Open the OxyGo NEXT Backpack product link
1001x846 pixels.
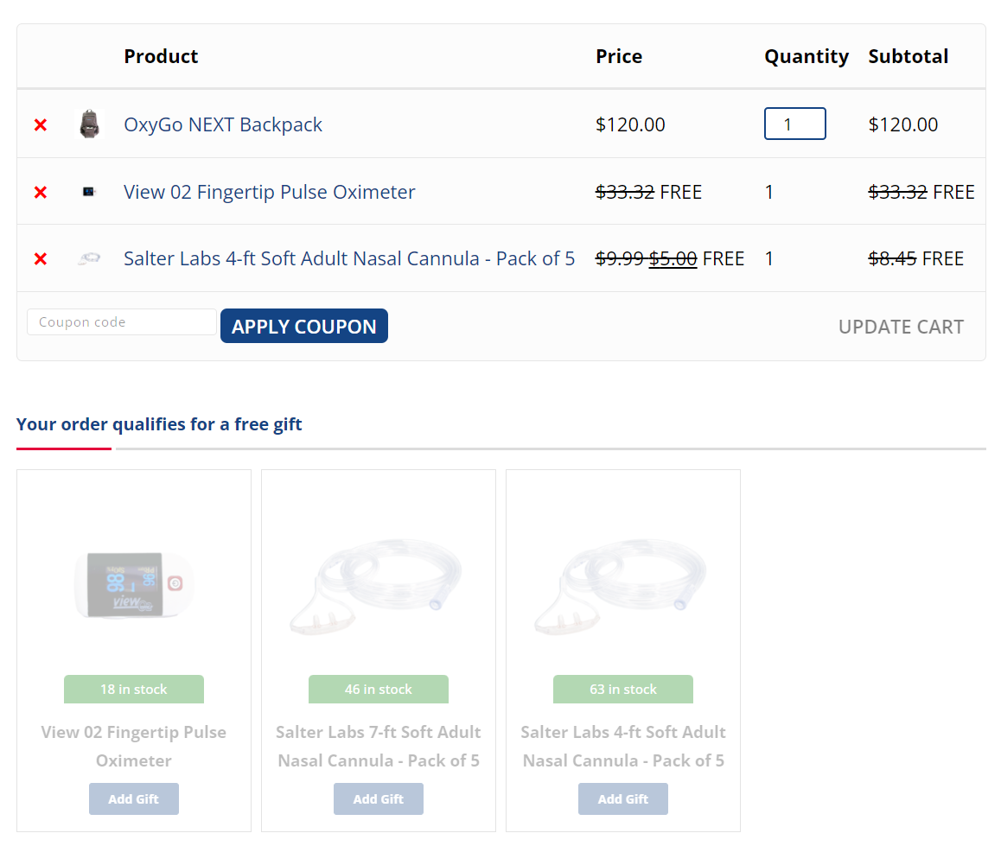223,124
